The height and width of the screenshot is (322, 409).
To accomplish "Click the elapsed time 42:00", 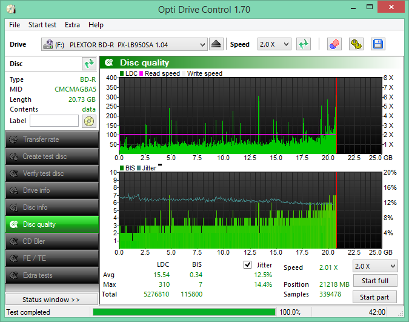I will 377,312.
